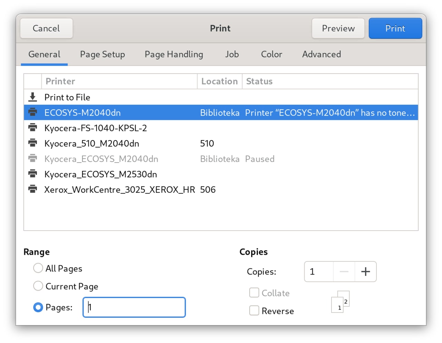The width and height of the screenshot is (442, 343).
Task: Click printer icon beside Xerox_WorkCentre_3025_XEROX_HR
Action: tap(32, 189)
